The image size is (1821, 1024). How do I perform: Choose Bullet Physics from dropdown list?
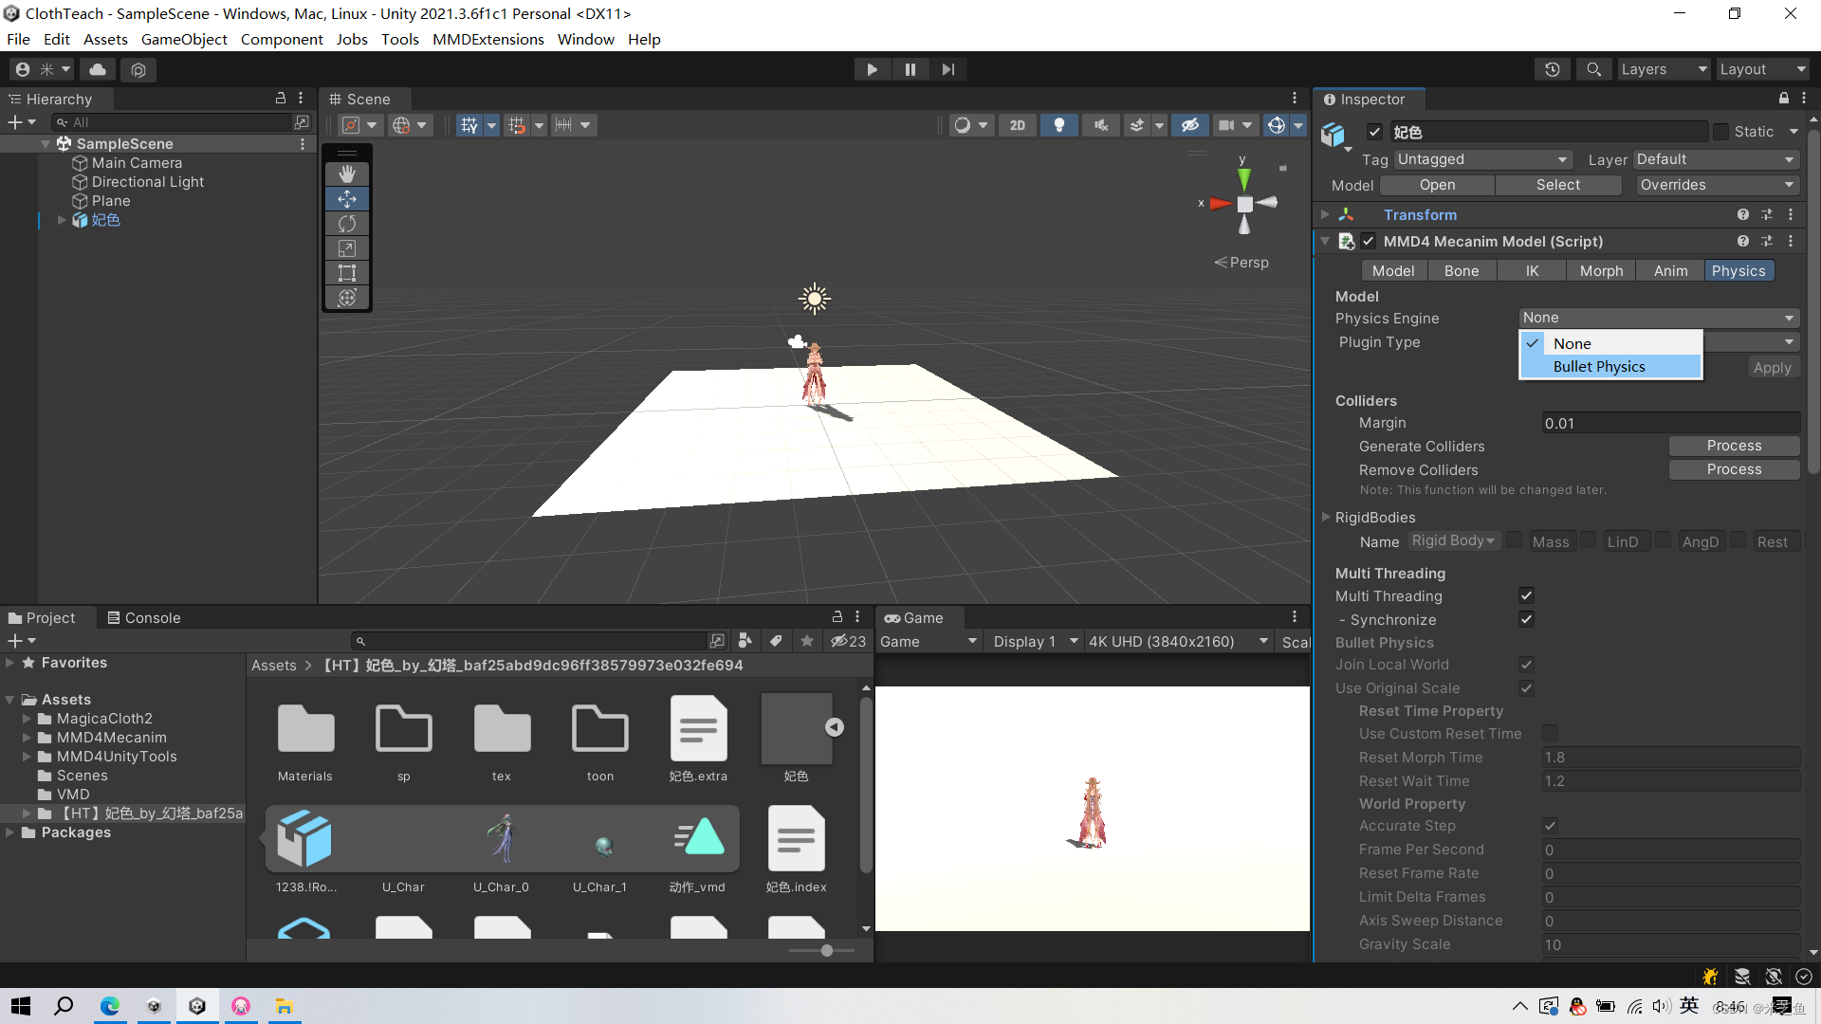point(1599,367)
